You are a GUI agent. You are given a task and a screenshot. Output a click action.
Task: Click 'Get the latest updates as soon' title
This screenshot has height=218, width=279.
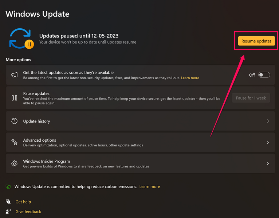point(68,72)
